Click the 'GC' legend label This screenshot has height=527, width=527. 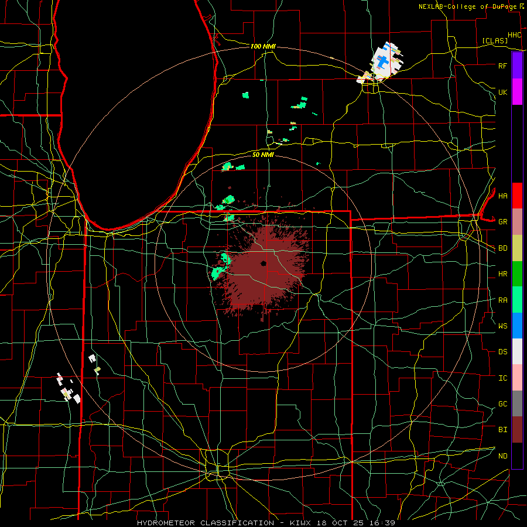click(502, 403)
